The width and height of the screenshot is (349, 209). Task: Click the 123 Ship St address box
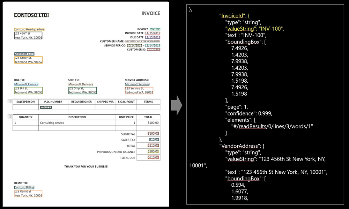click(82, 91)
